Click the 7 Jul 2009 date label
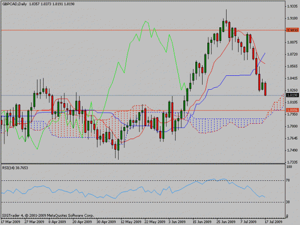 click(249, 222)
